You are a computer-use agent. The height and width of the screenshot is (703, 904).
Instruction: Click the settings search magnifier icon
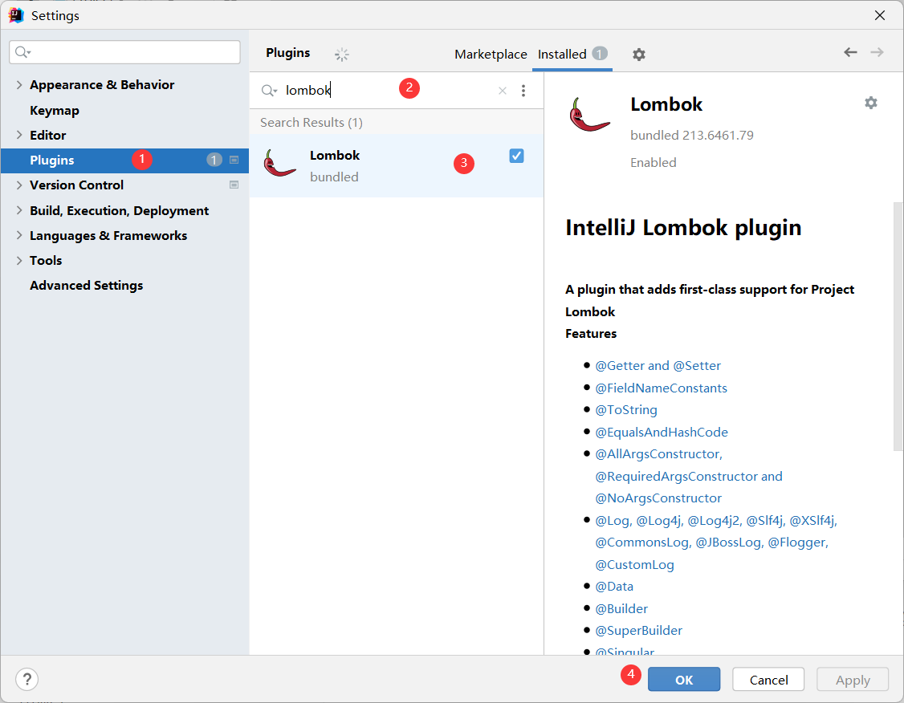22,52
